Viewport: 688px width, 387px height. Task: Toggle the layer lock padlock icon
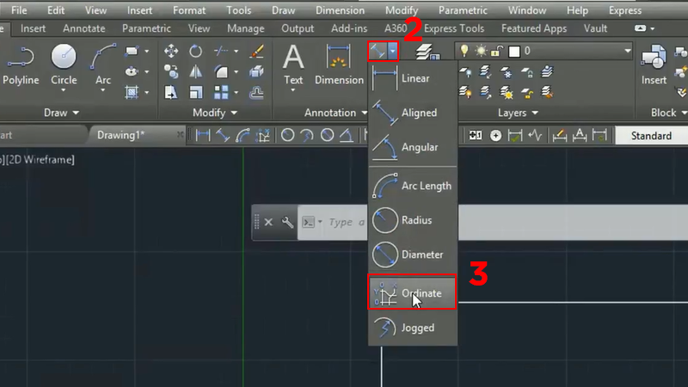click(x=497, y=52)
